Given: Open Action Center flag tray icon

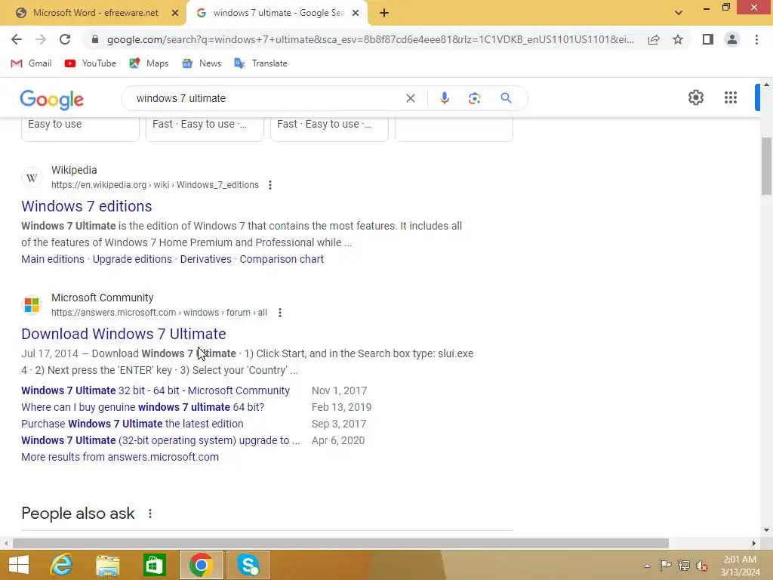Looking at the screenshot, I should point(665,566).
